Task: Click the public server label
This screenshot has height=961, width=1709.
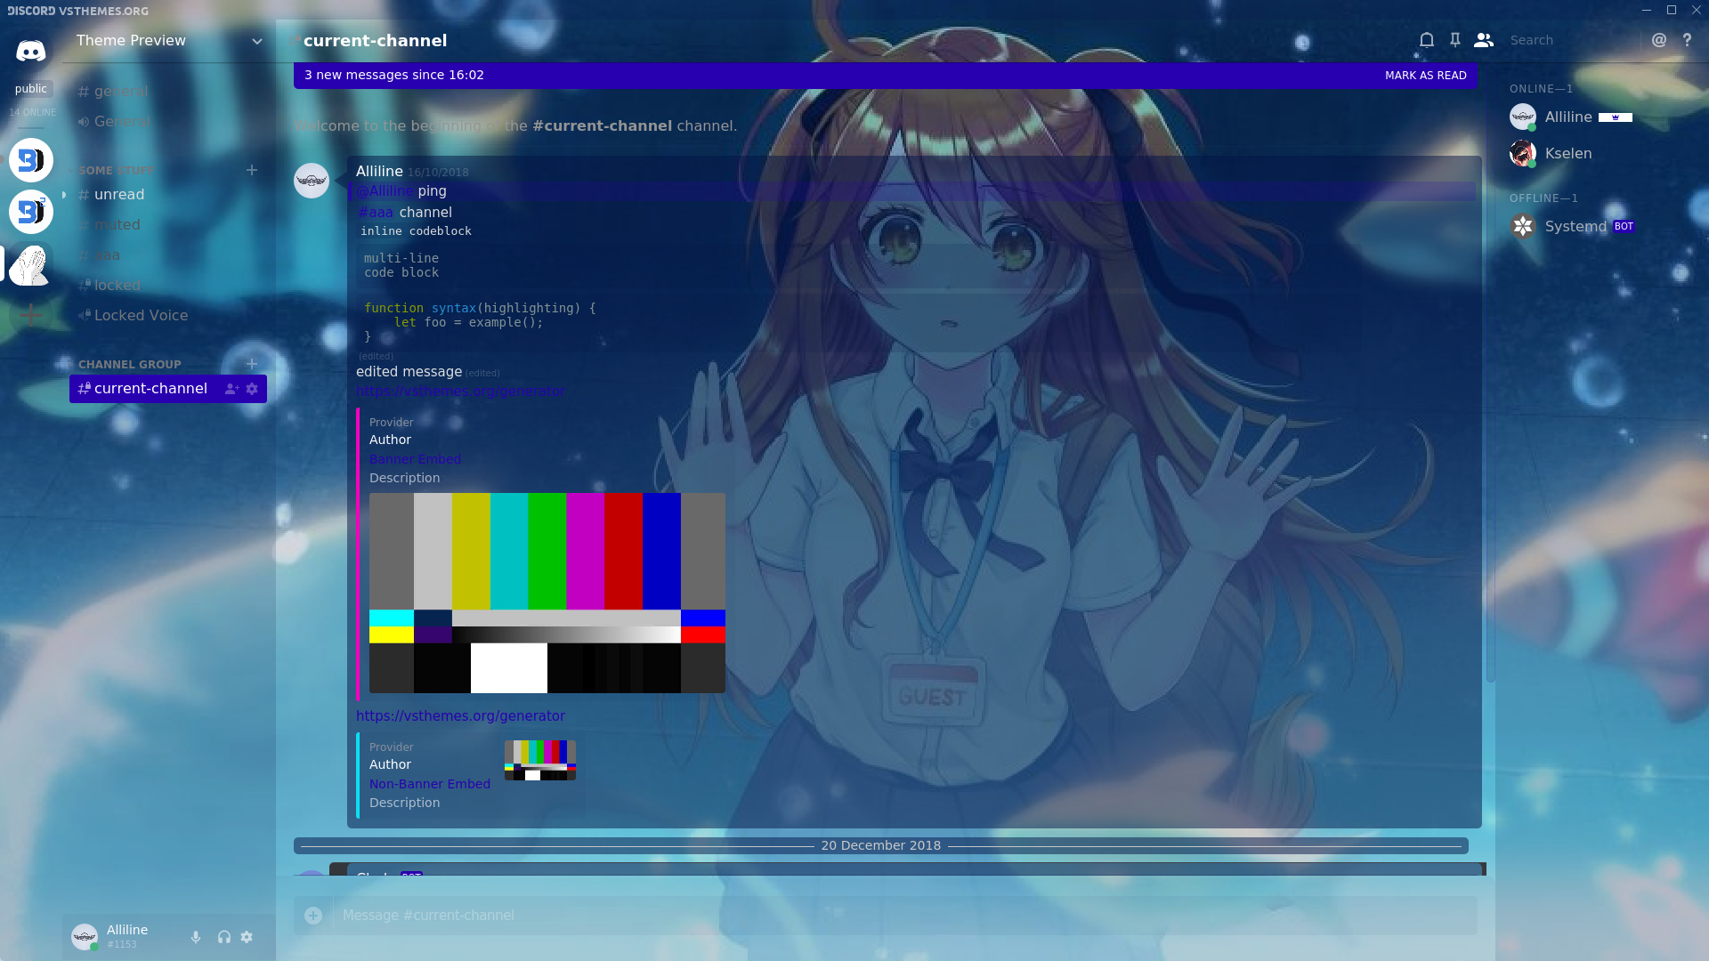Action: coord(31,89)
